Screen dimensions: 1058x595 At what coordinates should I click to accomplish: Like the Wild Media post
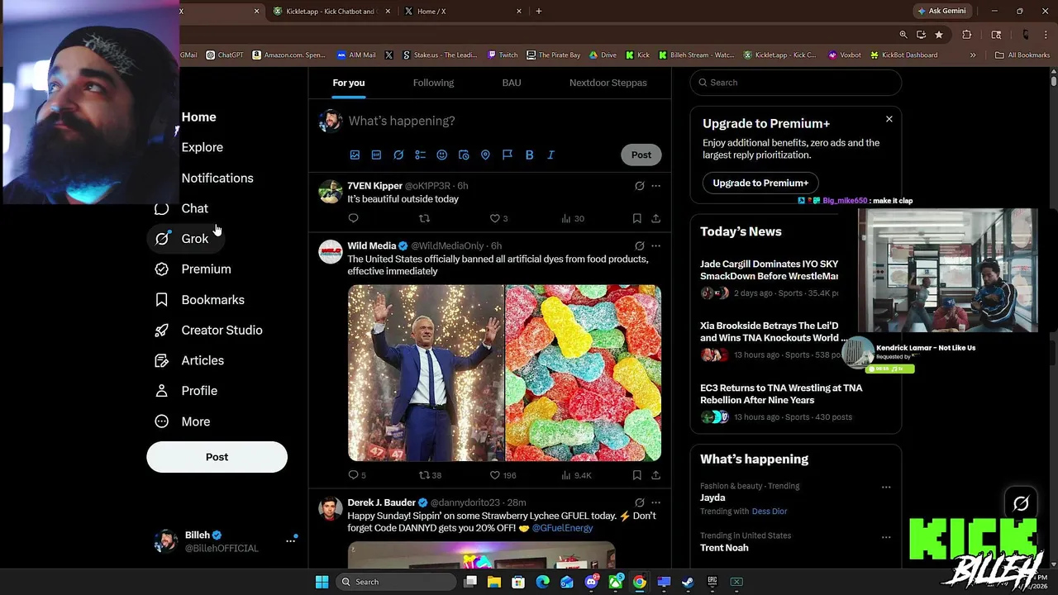click(503, 475)
